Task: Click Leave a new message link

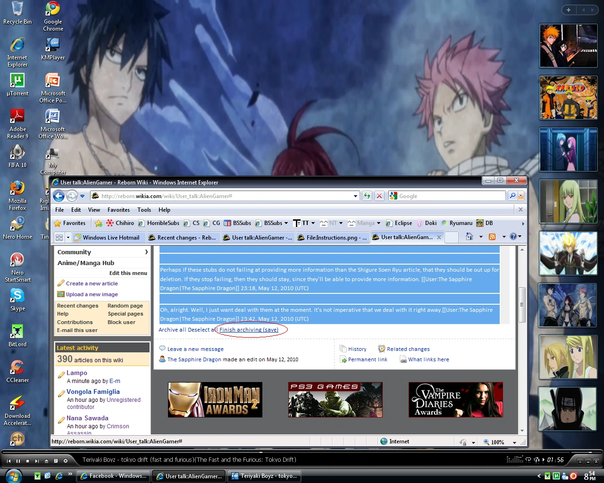Action: (x=195, y=349)
